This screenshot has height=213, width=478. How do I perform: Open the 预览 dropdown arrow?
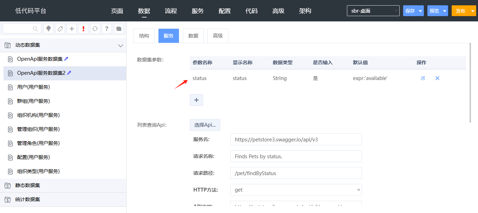tap(445, 11)
